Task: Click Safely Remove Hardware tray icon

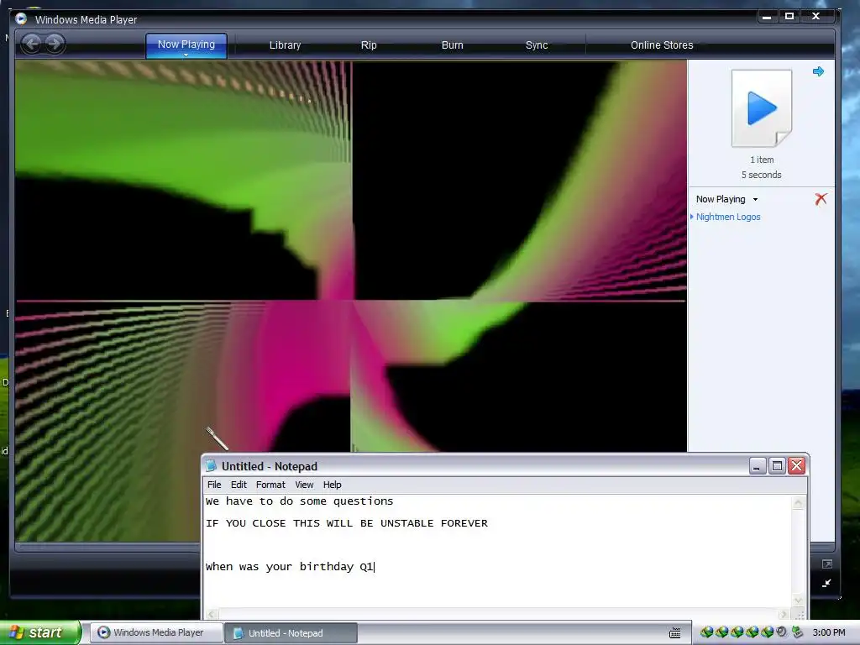Action: tap(798, 632)
